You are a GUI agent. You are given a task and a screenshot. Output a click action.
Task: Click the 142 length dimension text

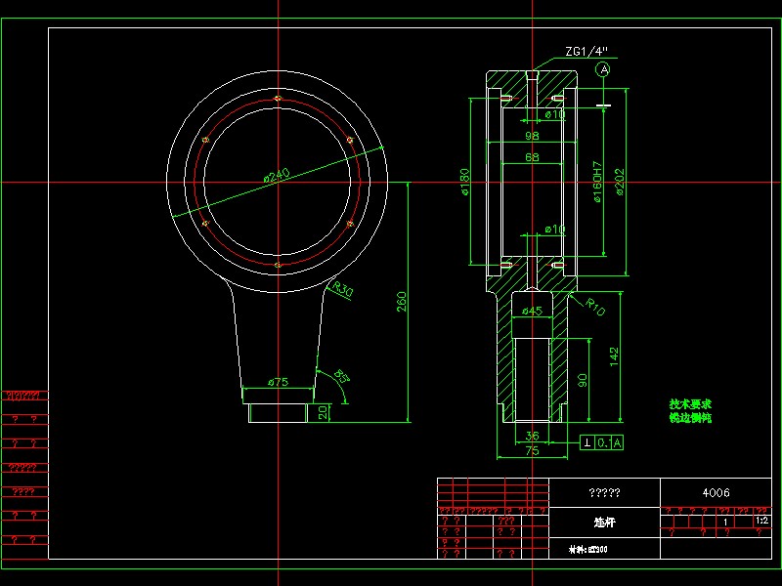[x=614, y=357]
